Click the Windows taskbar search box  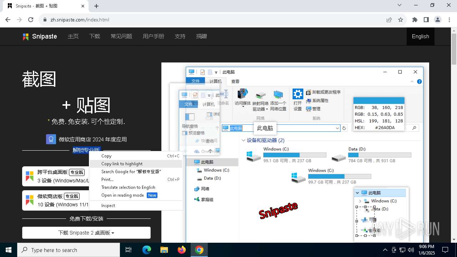tap(69, 250)
